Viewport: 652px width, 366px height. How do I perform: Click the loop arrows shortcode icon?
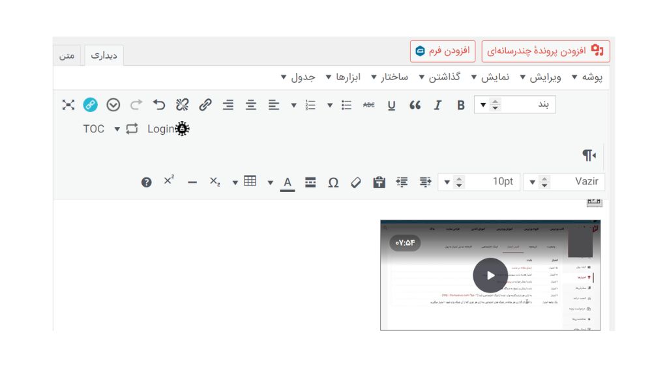(132, 129)
